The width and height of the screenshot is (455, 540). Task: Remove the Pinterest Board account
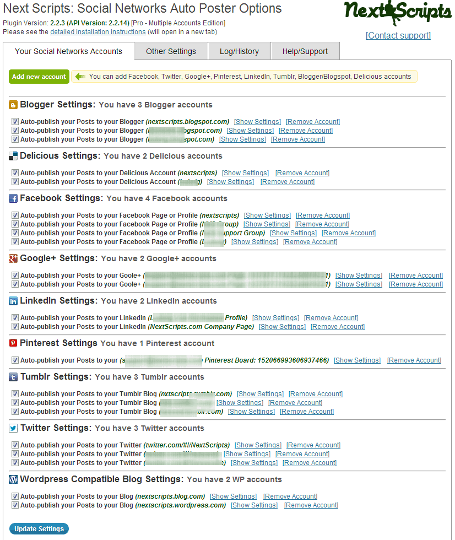click(x=414, y=360)
